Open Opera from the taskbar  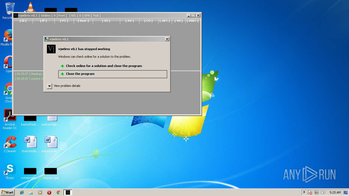(49, 192)
